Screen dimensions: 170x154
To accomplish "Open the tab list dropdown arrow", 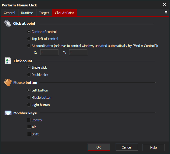I will [166, 13].
